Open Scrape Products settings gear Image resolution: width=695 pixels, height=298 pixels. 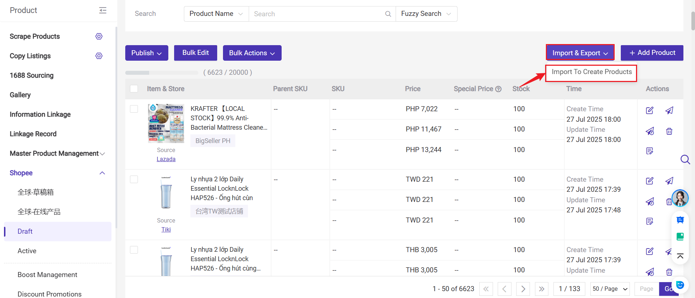99,36
